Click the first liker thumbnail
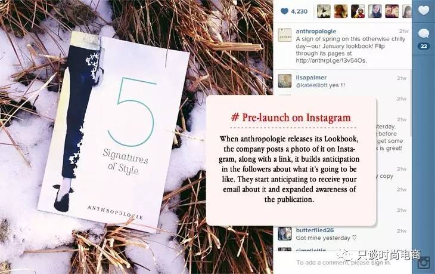This screenshot has height=274, width=435. 324,11
